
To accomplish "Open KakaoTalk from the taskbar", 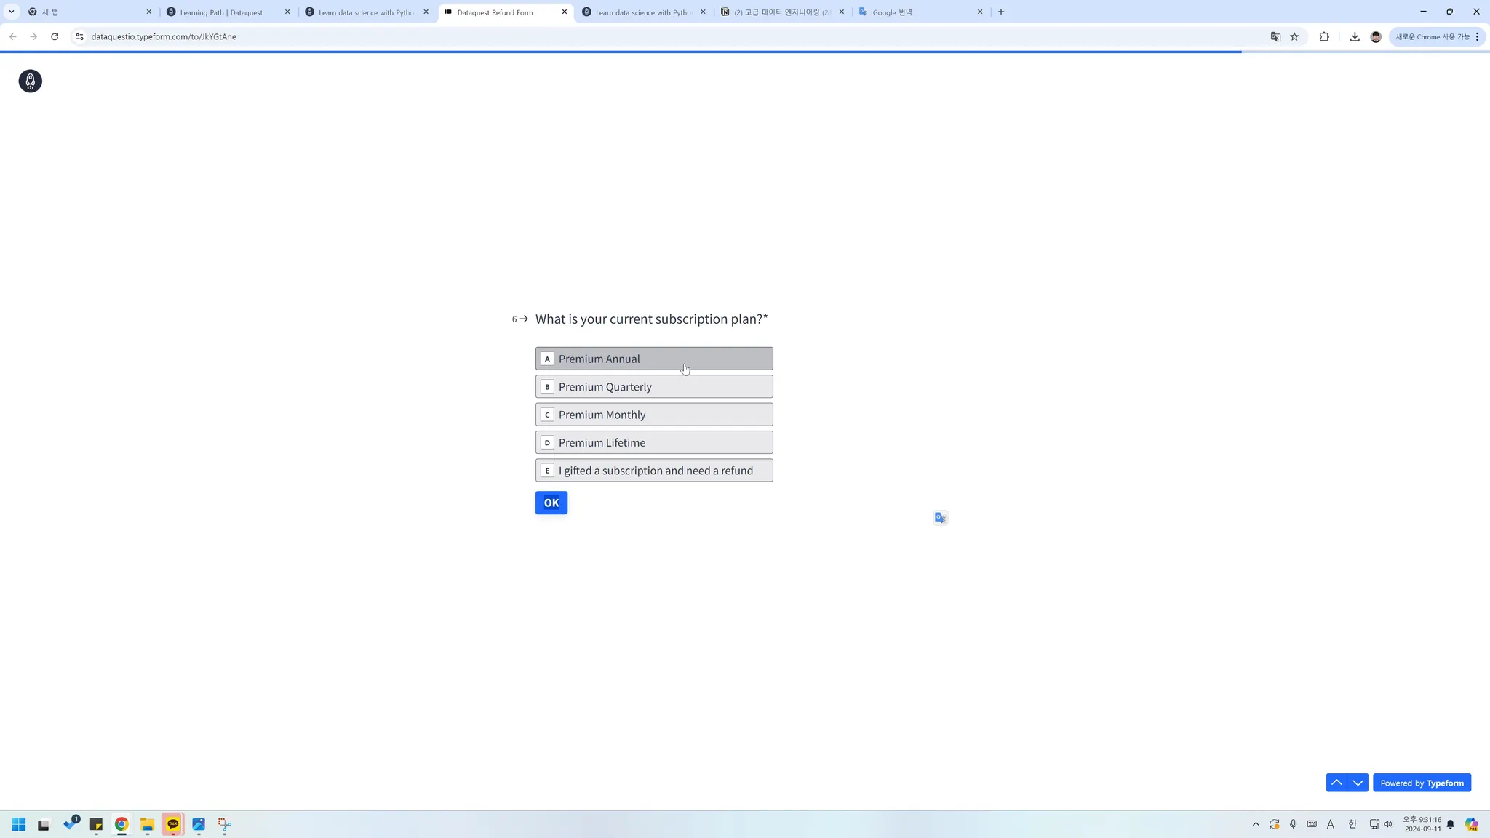I will (x=172, y=824).
